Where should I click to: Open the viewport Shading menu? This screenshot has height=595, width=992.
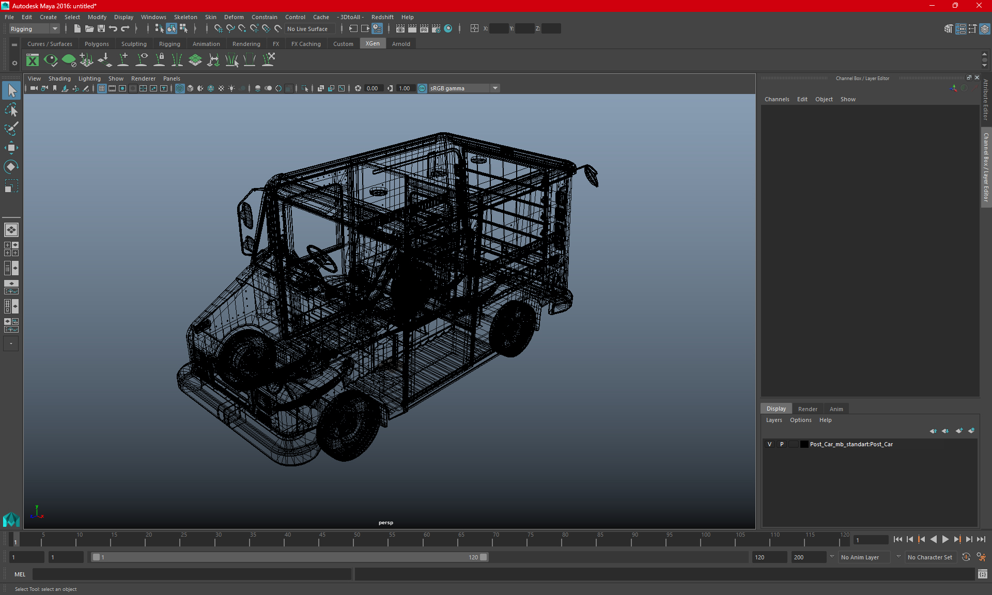pos(59,79)
